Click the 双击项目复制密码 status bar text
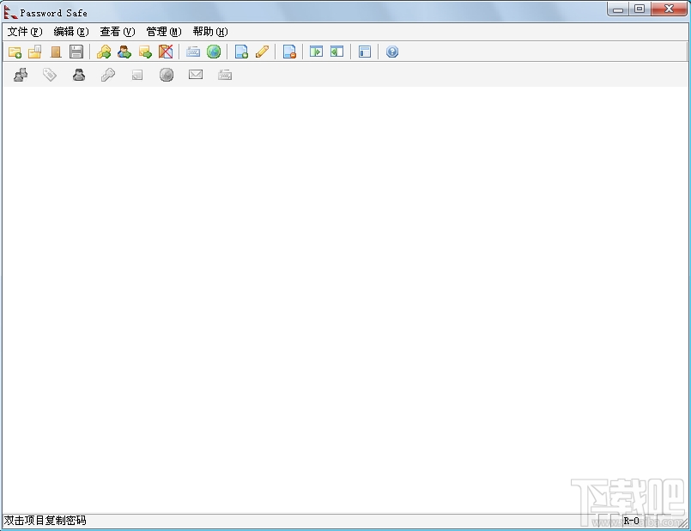691x531 pixels. (45, 521)
